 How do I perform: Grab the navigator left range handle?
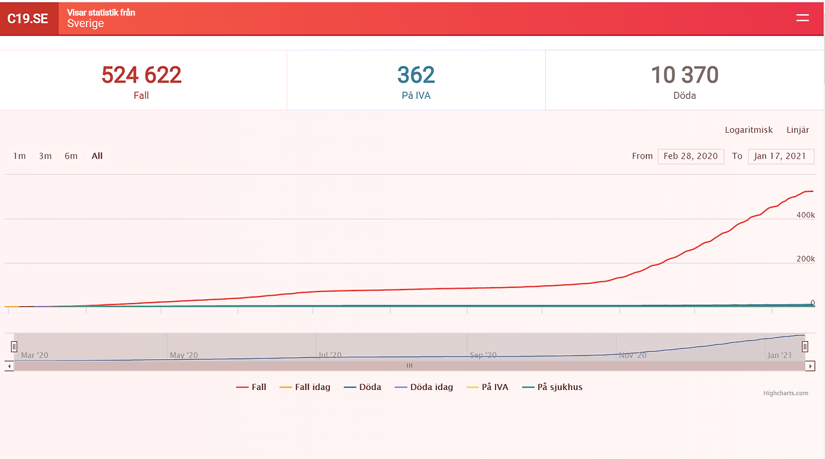tap(14, 347)
